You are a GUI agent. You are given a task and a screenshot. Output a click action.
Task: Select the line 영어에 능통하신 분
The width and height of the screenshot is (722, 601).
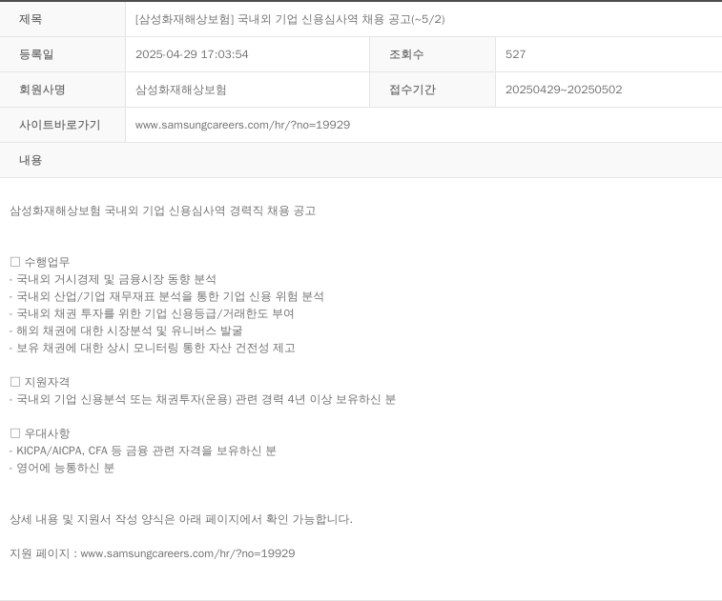62,468
